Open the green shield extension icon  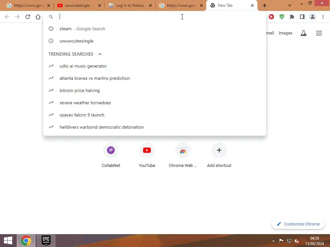click(x=282, y=17)
